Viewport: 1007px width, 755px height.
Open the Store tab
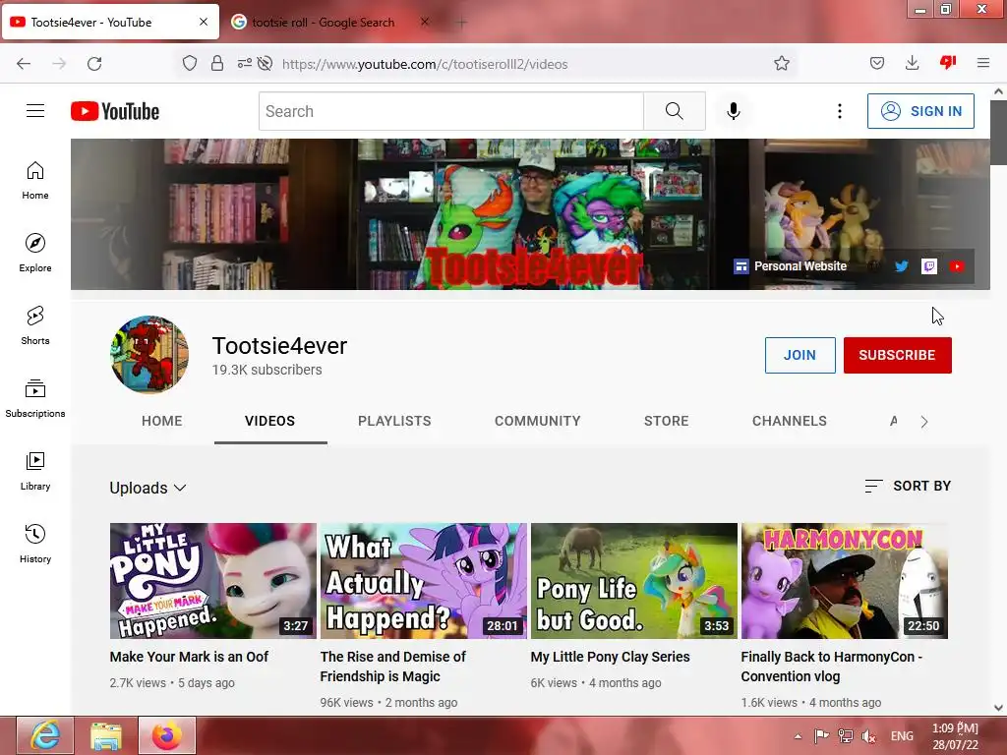point(667,421)
